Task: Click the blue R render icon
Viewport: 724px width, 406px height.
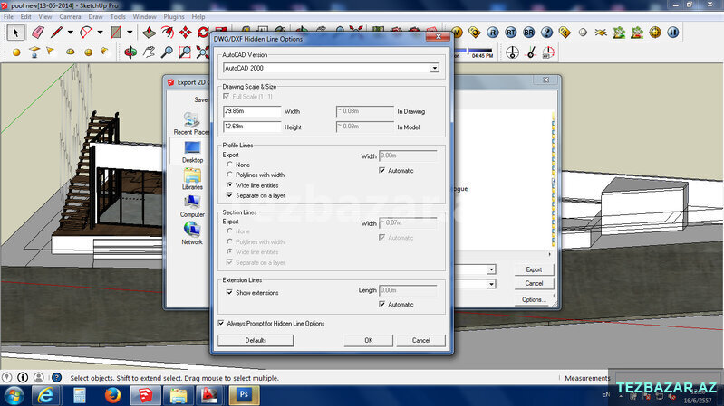Action: [493, 33]
